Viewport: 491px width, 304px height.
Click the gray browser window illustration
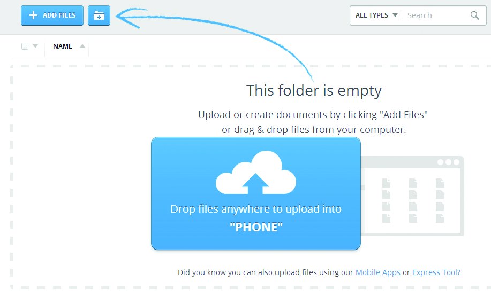click(x=412, y=196)
